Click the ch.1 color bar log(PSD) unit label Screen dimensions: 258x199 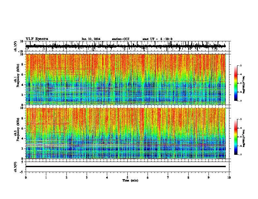tap(244, 85)
